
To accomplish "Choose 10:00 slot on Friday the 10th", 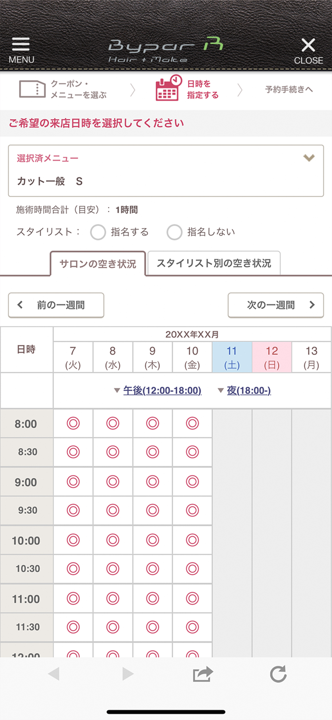I will coord(192,540).
